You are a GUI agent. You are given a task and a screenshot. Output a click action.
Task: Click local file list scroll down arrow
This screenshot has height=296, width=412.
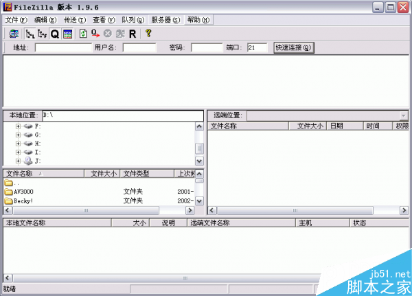coord(199,201)
